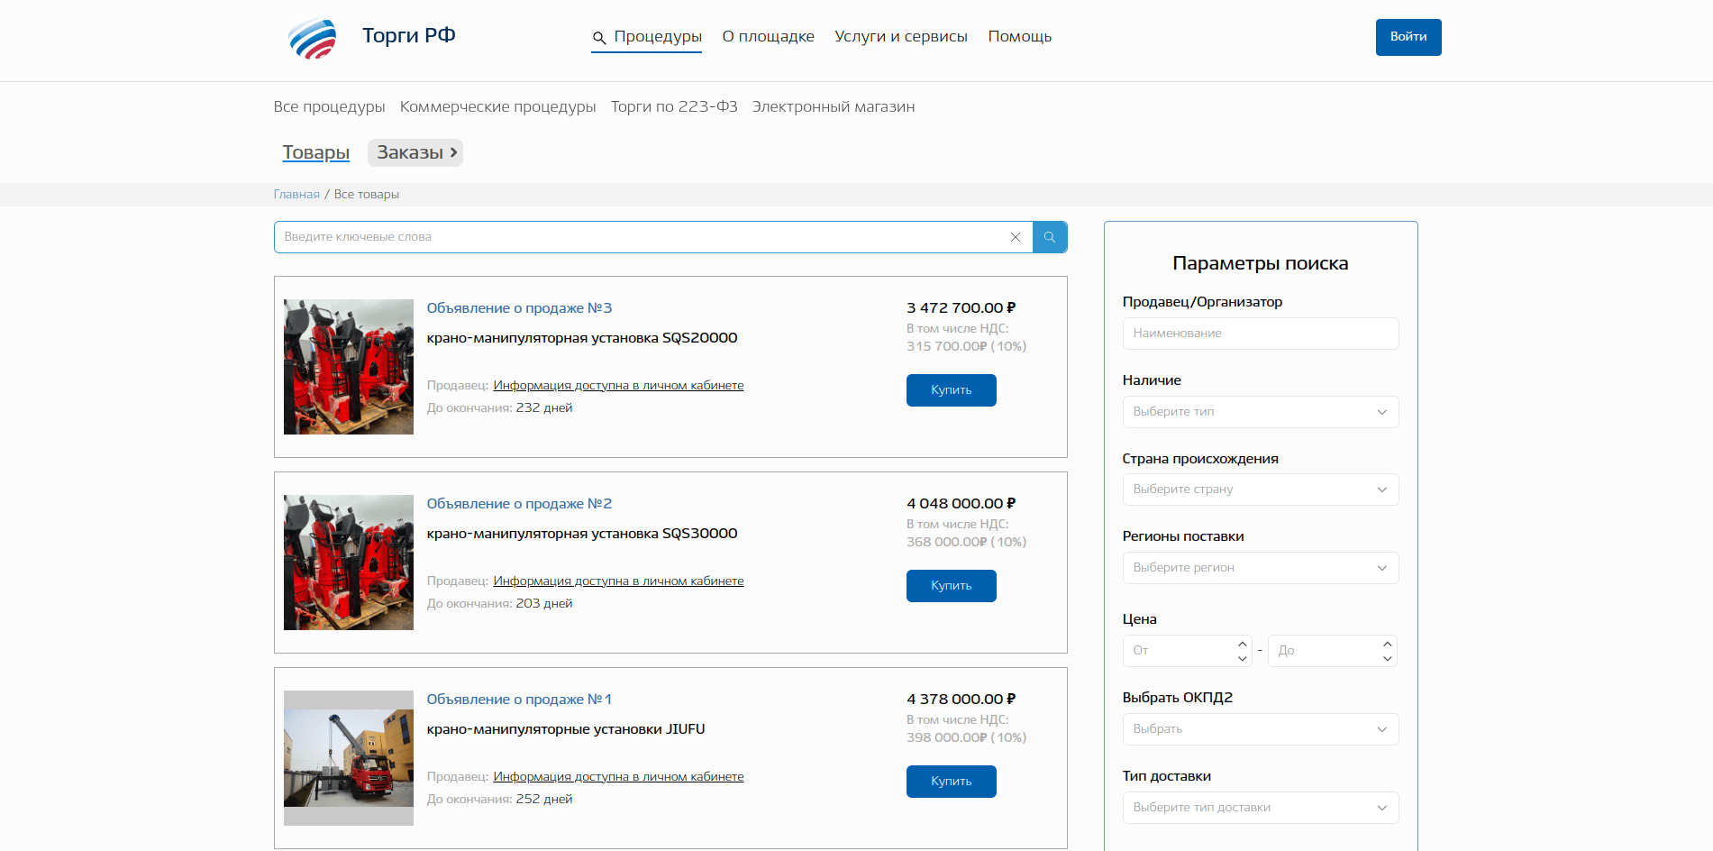Click the Торги РФ logo icon
Screen dimensions: 1713x851
(x=313, y=39)
